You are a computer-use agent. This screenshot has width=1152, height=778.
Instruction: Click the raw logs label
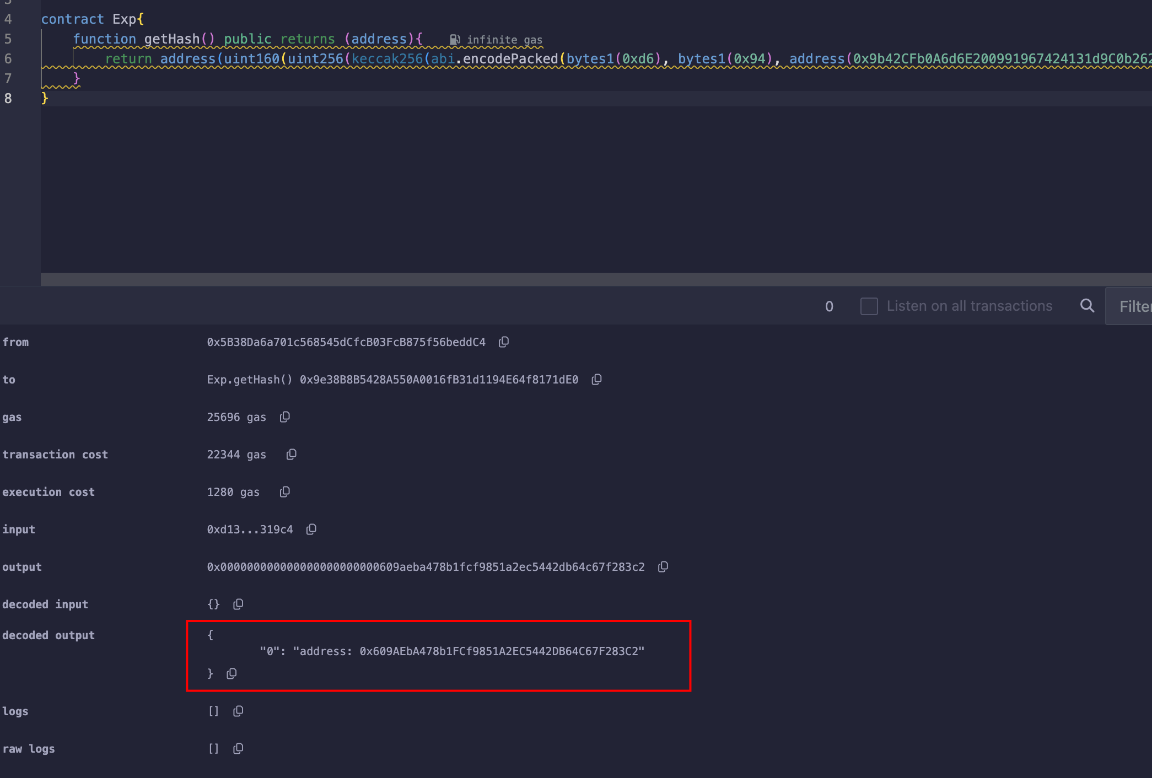point(29,749)
